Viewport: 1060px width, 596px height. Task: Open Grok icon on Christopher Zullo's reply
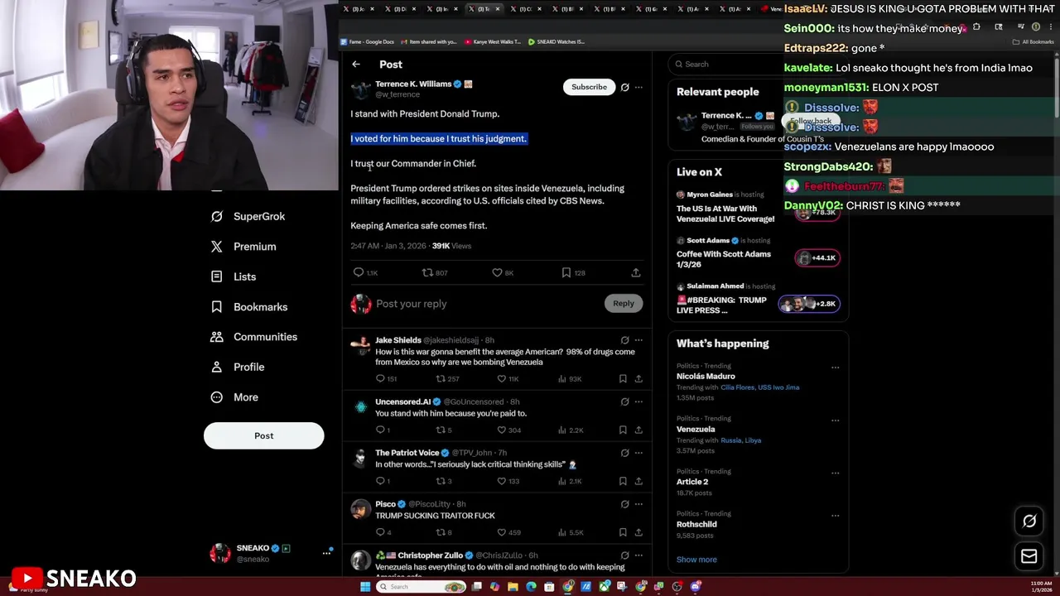coord(625,555)
